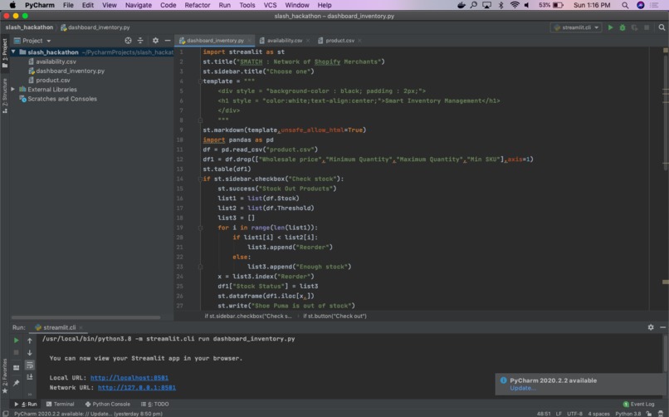Switch to product.csv editor tab
669x417 pixels.
click(x=339, y=41)
